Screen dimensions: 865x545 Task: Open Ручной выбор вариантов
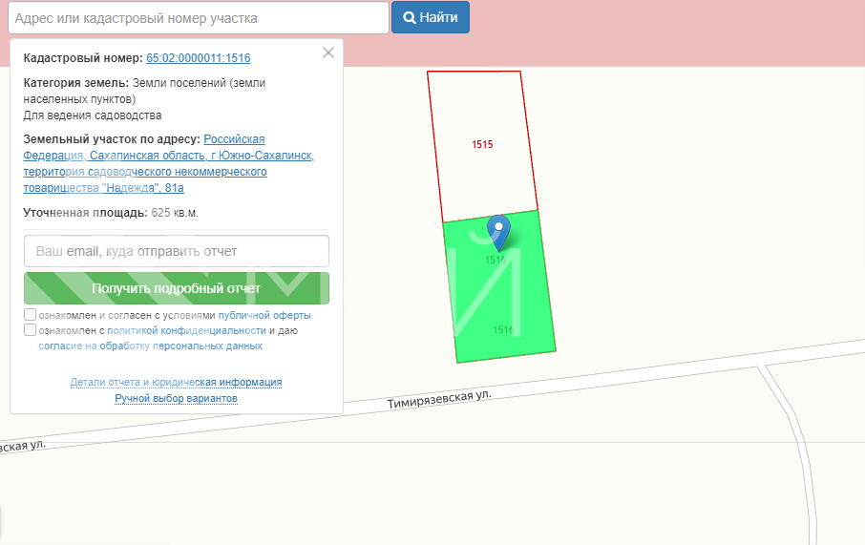(176, 398)
